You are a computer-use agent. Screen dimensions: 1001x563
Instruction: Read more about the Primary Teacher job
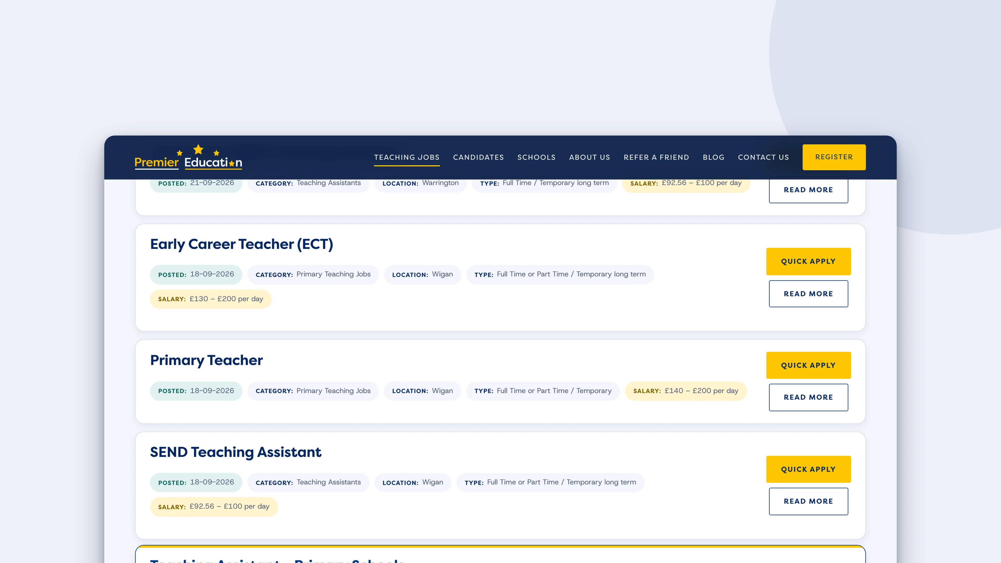[x=808, y=397]
